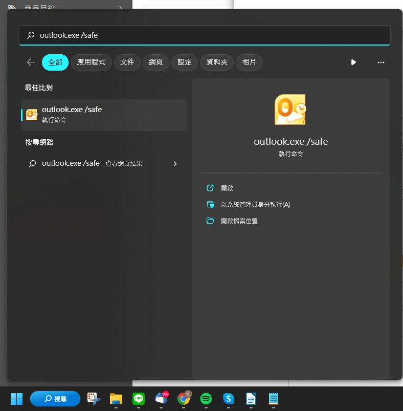Select the 設定 filter tab
Screen dimensions: 403x411
[185, 62]
